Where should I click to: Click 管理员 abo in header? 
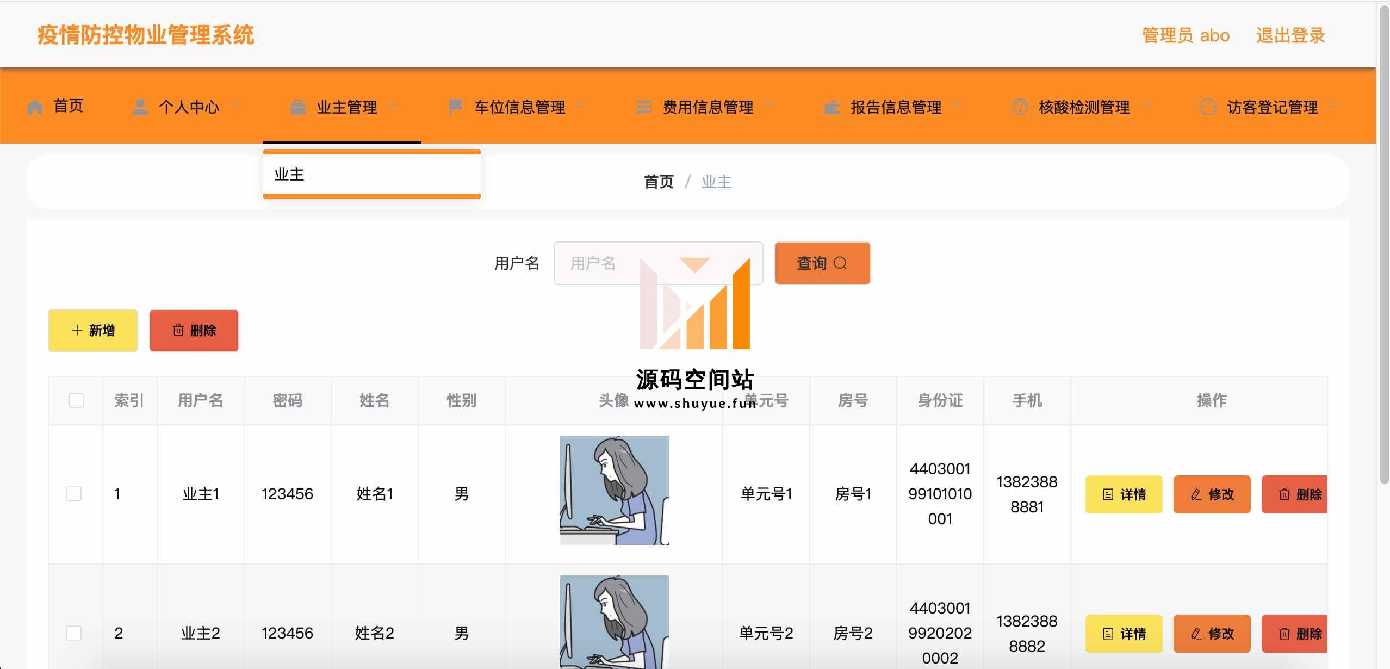coord(1186,35)
